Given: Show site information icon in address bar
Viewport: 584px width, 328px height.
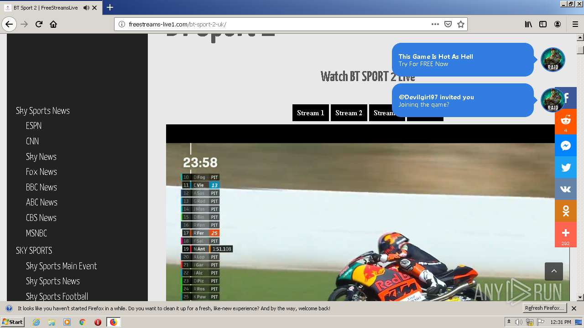Looking at the screenshot, I should pos(122,24).
